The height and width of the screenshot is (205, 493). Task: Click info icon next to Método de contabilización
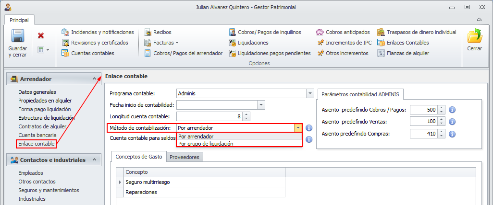[x=309, y=128]
